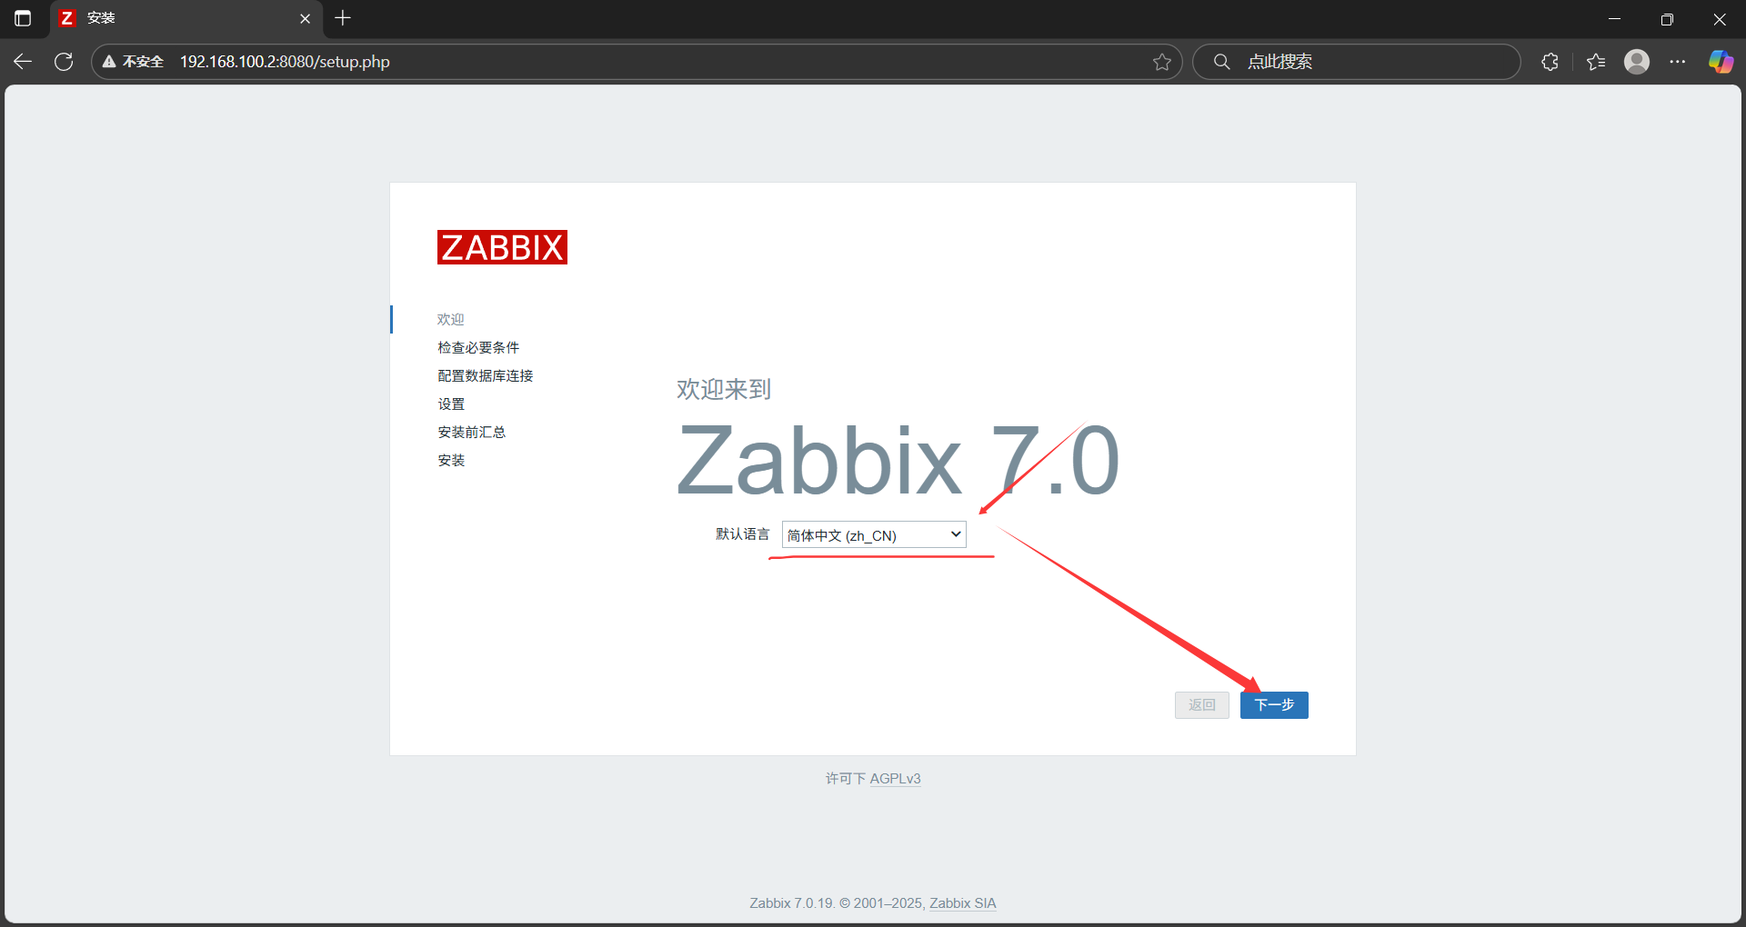Click the Zabbix 7.0 title text
The height and width of the screenshot is (927, 1746).
click(898, 462)
